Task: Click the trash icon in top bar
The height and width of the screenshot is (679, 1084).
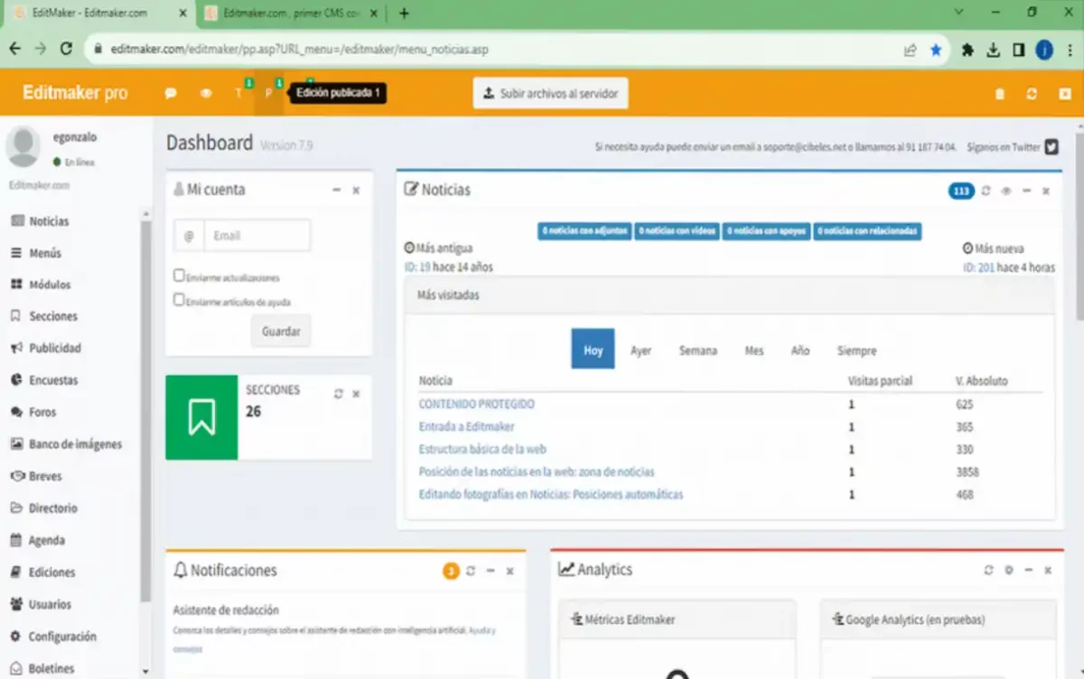Action: tap(999, 94)
